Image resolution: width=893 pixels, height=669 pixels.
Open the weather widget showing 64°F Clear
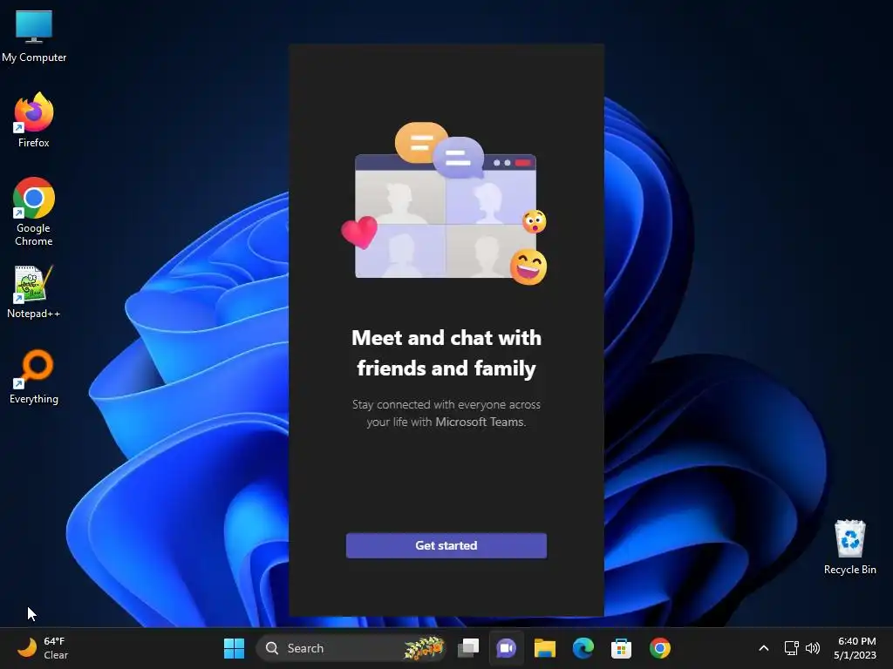click(x=43, y=648)
